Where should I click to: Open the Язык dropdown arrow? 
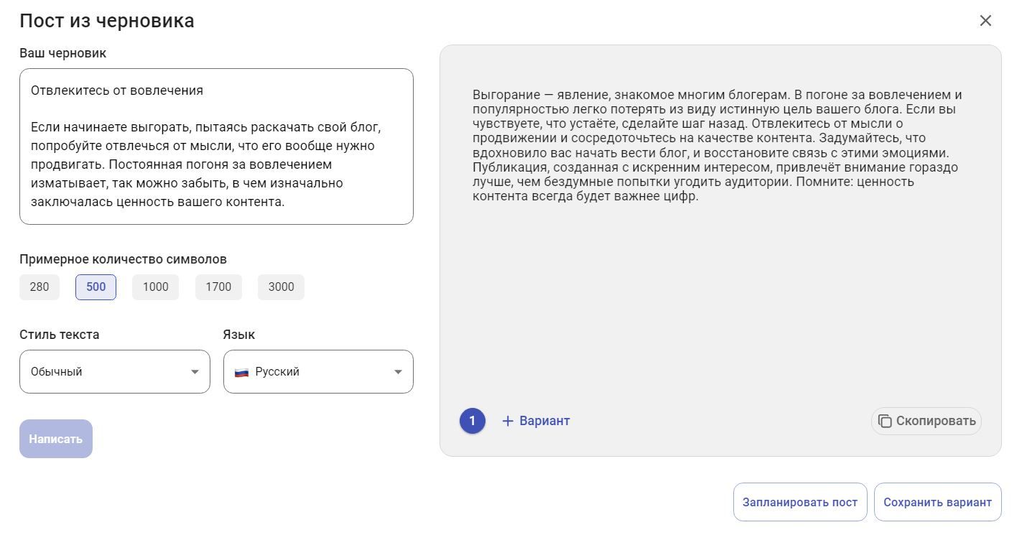pyautogui.click(x=398, y=372)
